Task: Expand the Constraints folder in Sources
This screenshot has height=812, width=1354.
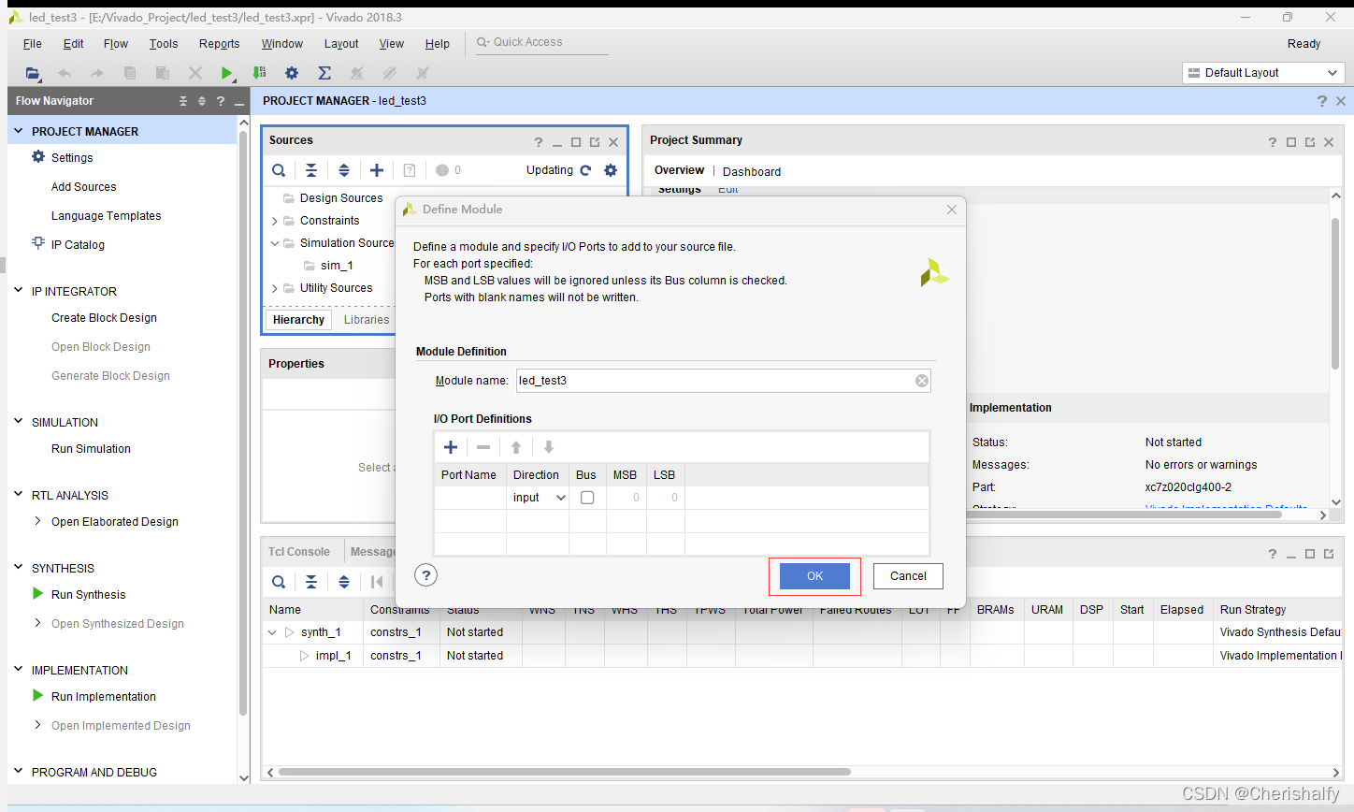Action: click(275, 221)
